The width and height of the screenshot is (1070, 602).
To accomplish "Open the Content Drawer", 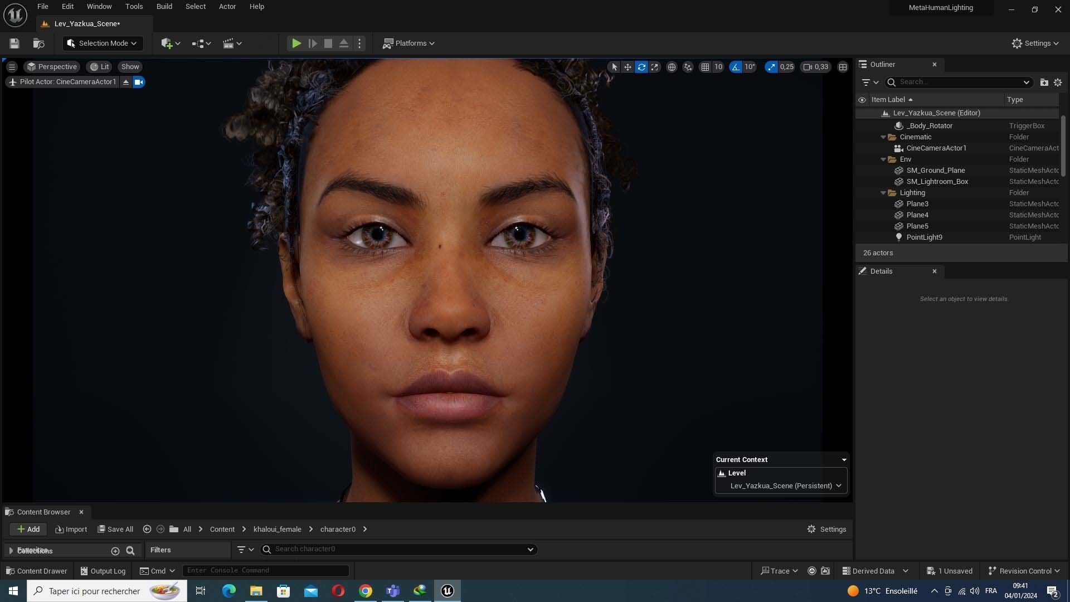I will 36,571.
